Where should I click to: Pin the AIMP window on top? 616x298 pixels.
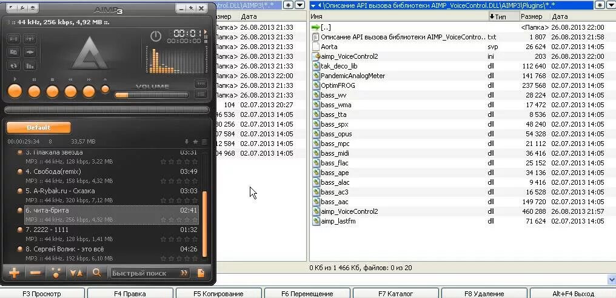pyautogui.click(x=191, y=8)
